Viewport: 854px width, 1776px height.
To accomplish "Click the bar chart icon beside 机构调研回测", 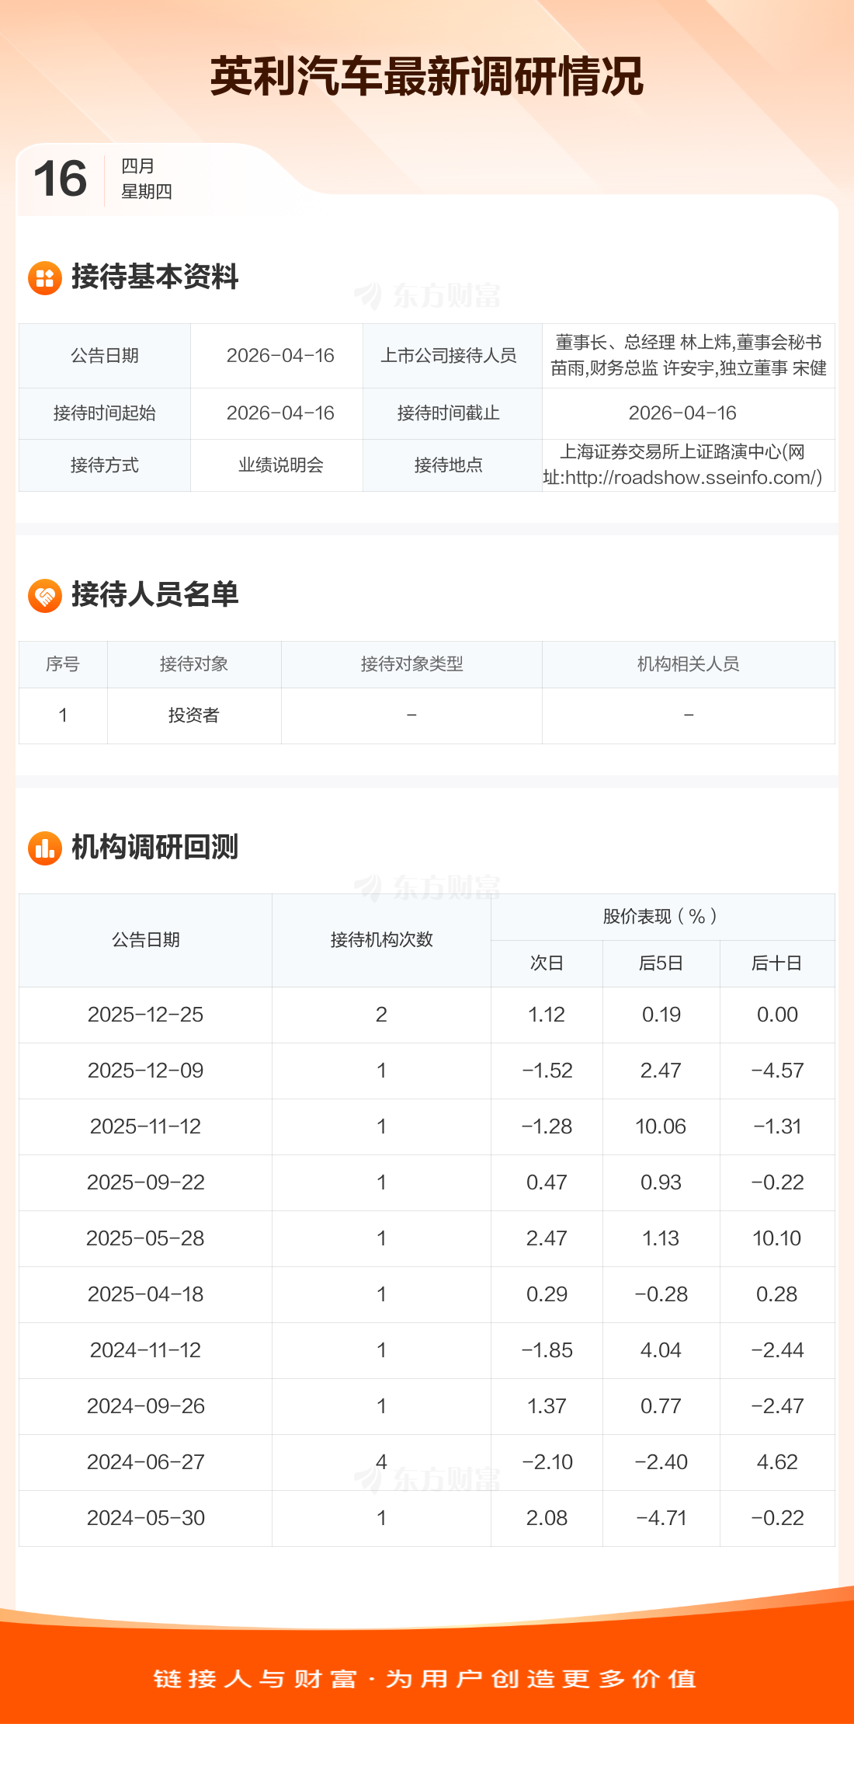I will coord(45,848).
